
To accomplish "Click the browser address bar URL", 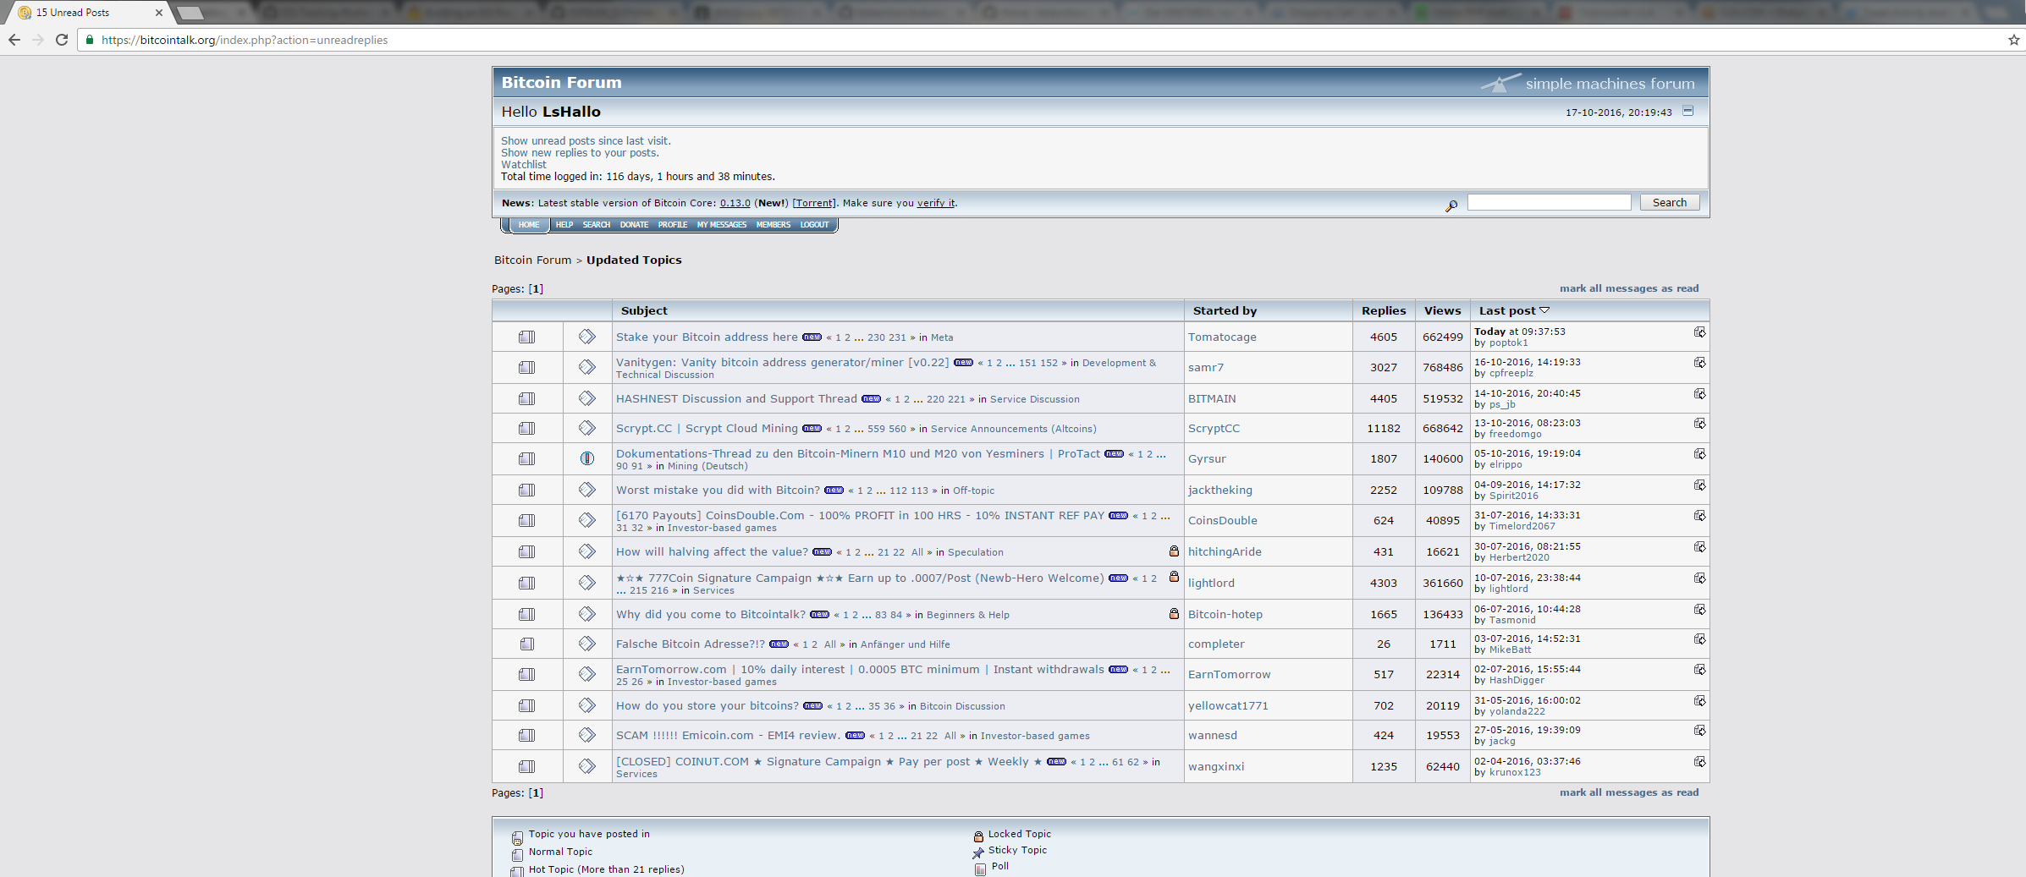I will tap(245, 40).
